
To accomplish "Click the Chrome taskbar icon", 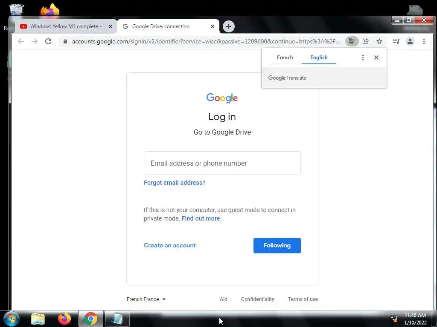I will [x=91, y=318].
